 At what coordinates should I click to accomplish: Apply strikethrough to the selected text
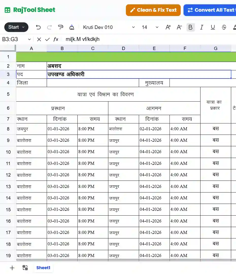click(x=224, y=27)
